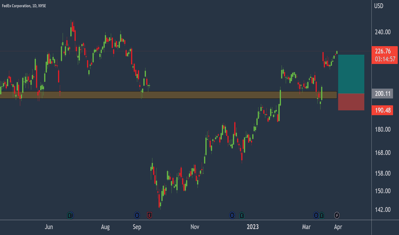Click the 2023 time axis label
Image resolution: width=399 pixels, height=235 pixels.
253,227
